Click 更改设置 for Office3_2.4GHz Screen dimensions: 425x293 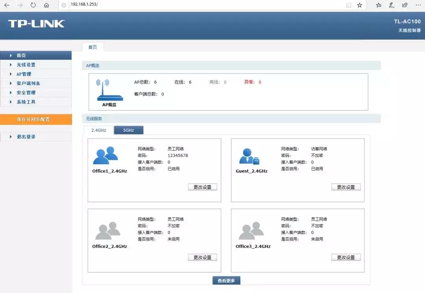point(346,258)
